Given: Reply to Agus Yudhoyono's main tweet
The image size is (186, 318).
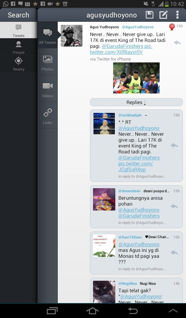Looking at the screenshot, I should [177, 43].
